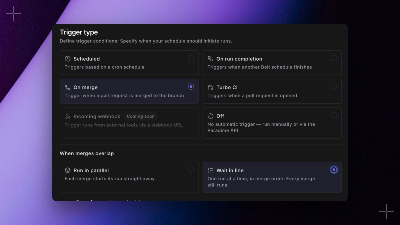Click 'Triggers when a pull request is opened' text
The image size is (400, 225).
252,95
